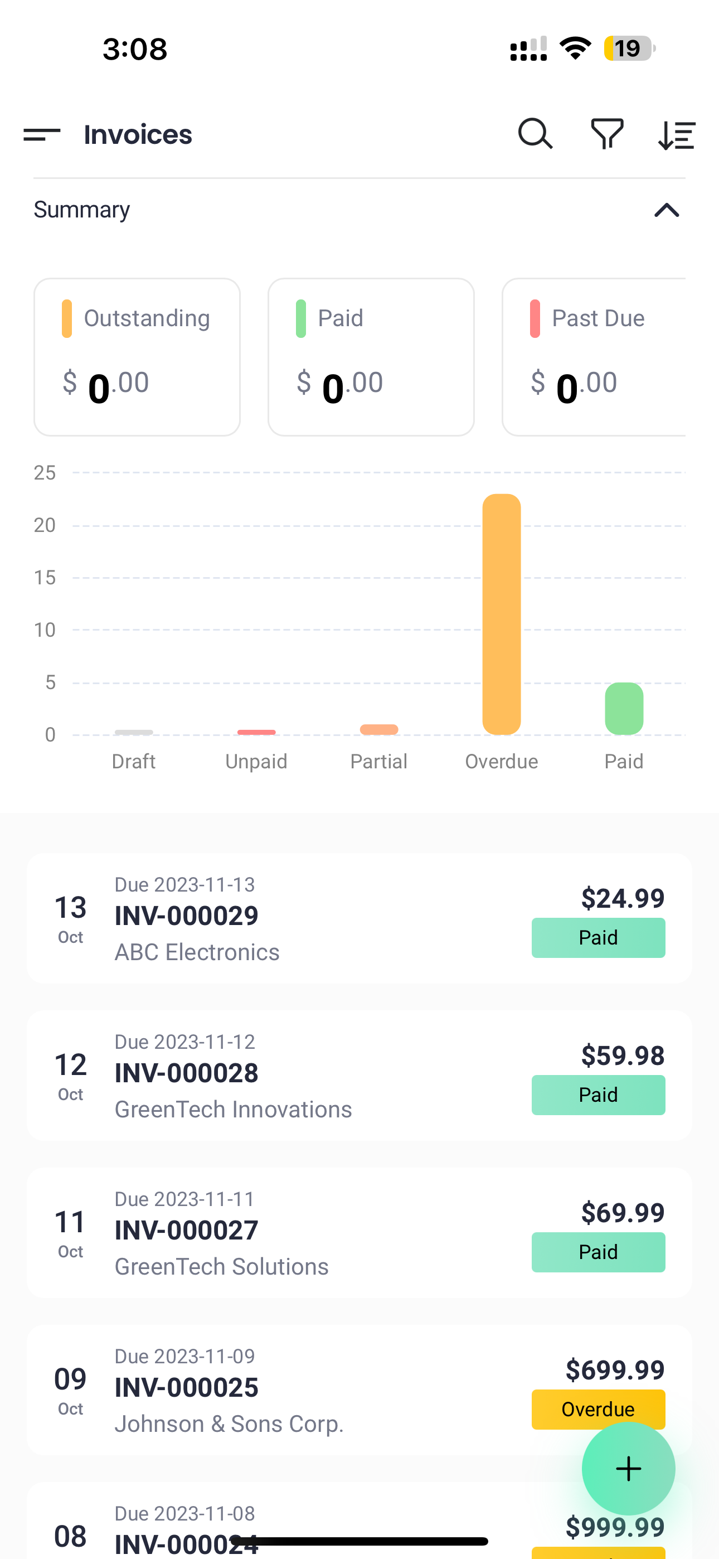719x1559 pixels.
Task: Click the Summary section header label
Action: 82,210
